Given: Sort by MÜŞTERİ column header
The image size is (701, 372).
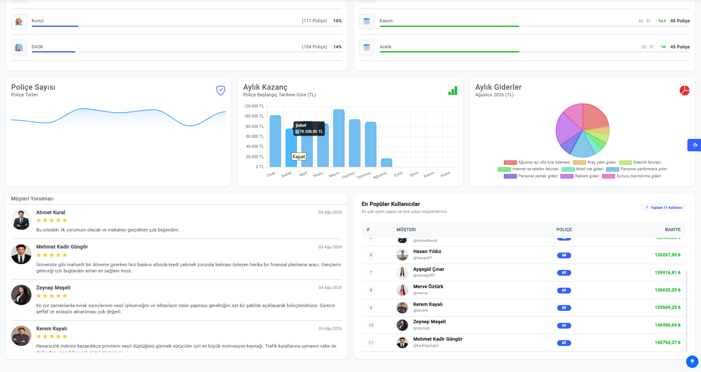Looking at the screenshot, I should coord(406,229).
